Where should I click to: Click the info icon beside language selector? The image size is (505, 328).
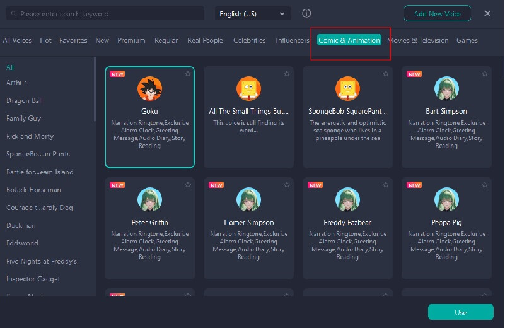[x=306, y=13]
